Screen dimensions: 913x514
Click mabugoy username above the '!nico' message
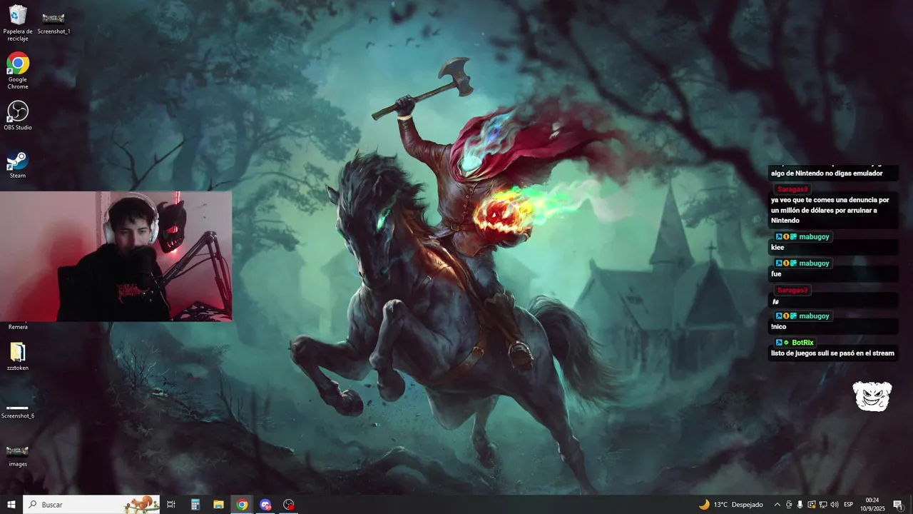click(814, 316)
